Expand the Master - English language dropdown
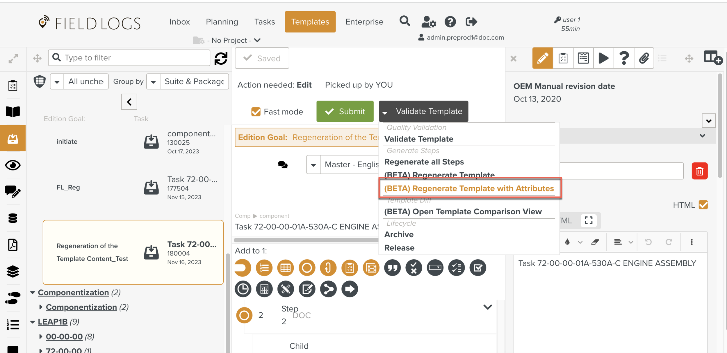The height and width of the screenshot is (353, 727). click(313, 164)
